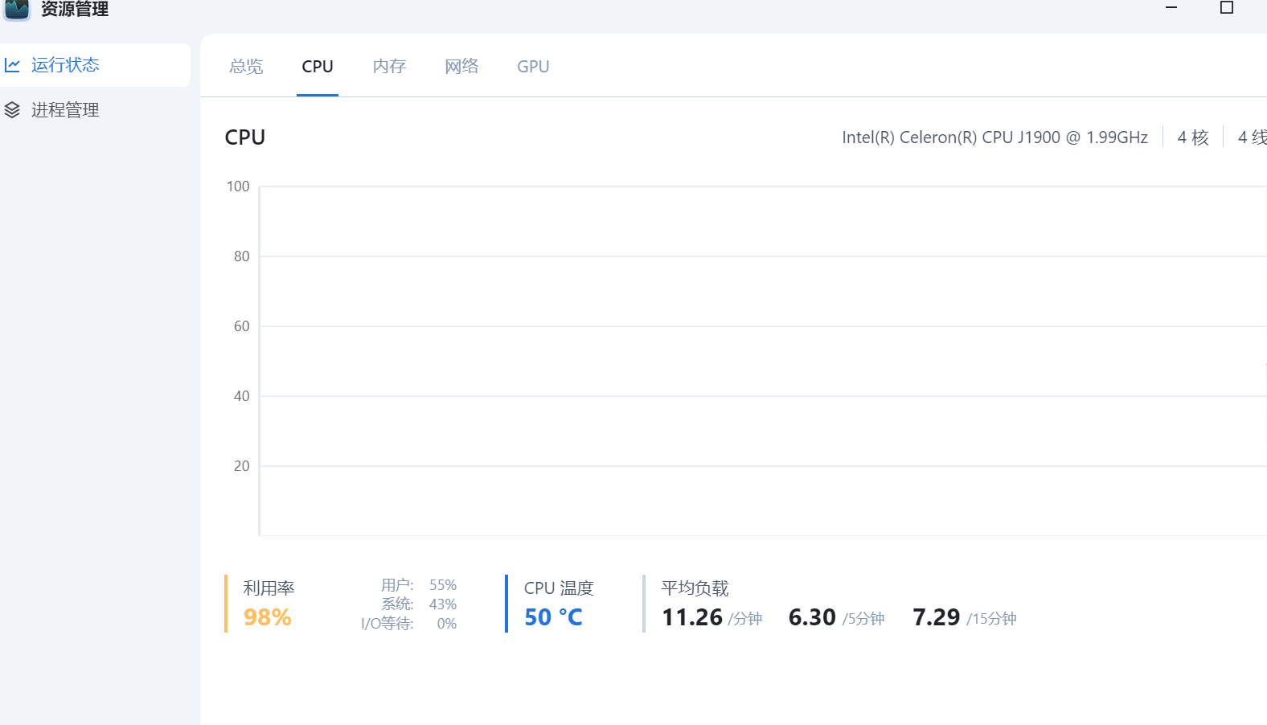The height and width of the screenshot is (725, 1267).
Task: Click the 11.26 one-minute load average
Action: (692, 617)
